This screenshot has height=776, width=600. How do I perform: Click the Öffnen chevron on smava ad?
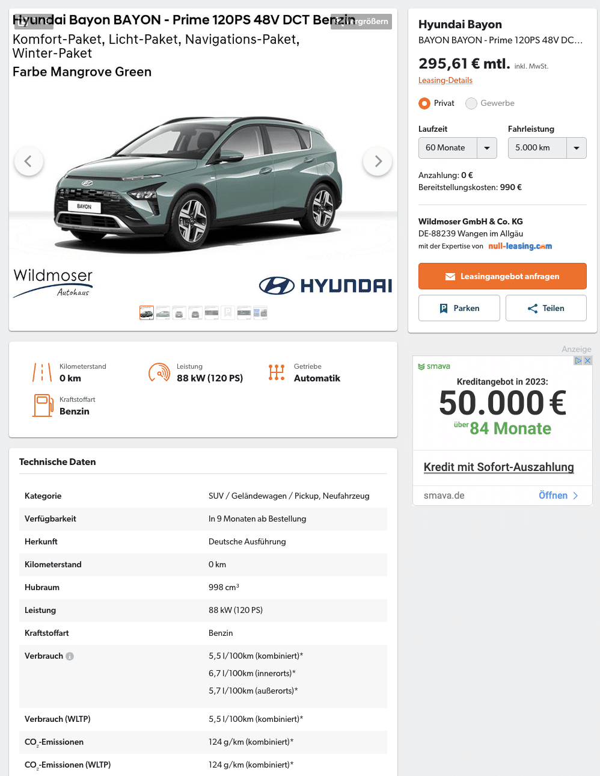575,496
